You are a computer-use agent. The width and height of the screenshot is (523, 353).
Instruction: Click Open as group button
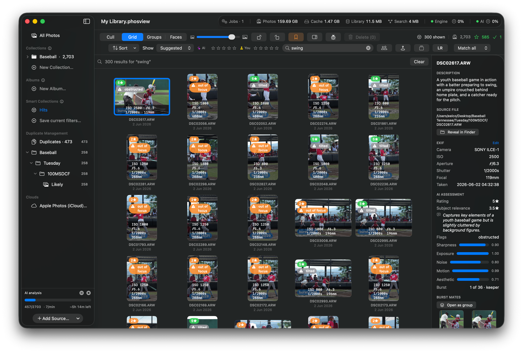click(x=456, y=305)
